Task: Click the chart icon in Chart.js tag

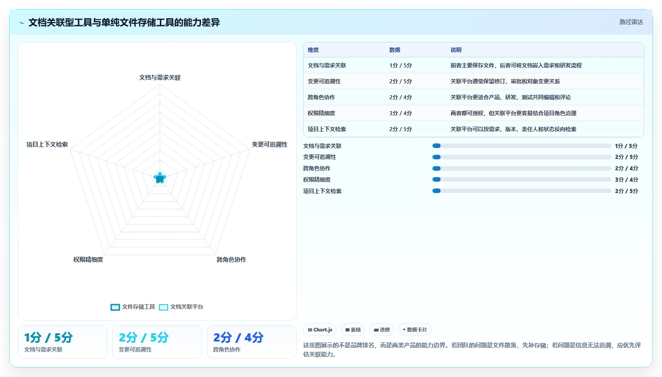Action: (x=310, y=330)
